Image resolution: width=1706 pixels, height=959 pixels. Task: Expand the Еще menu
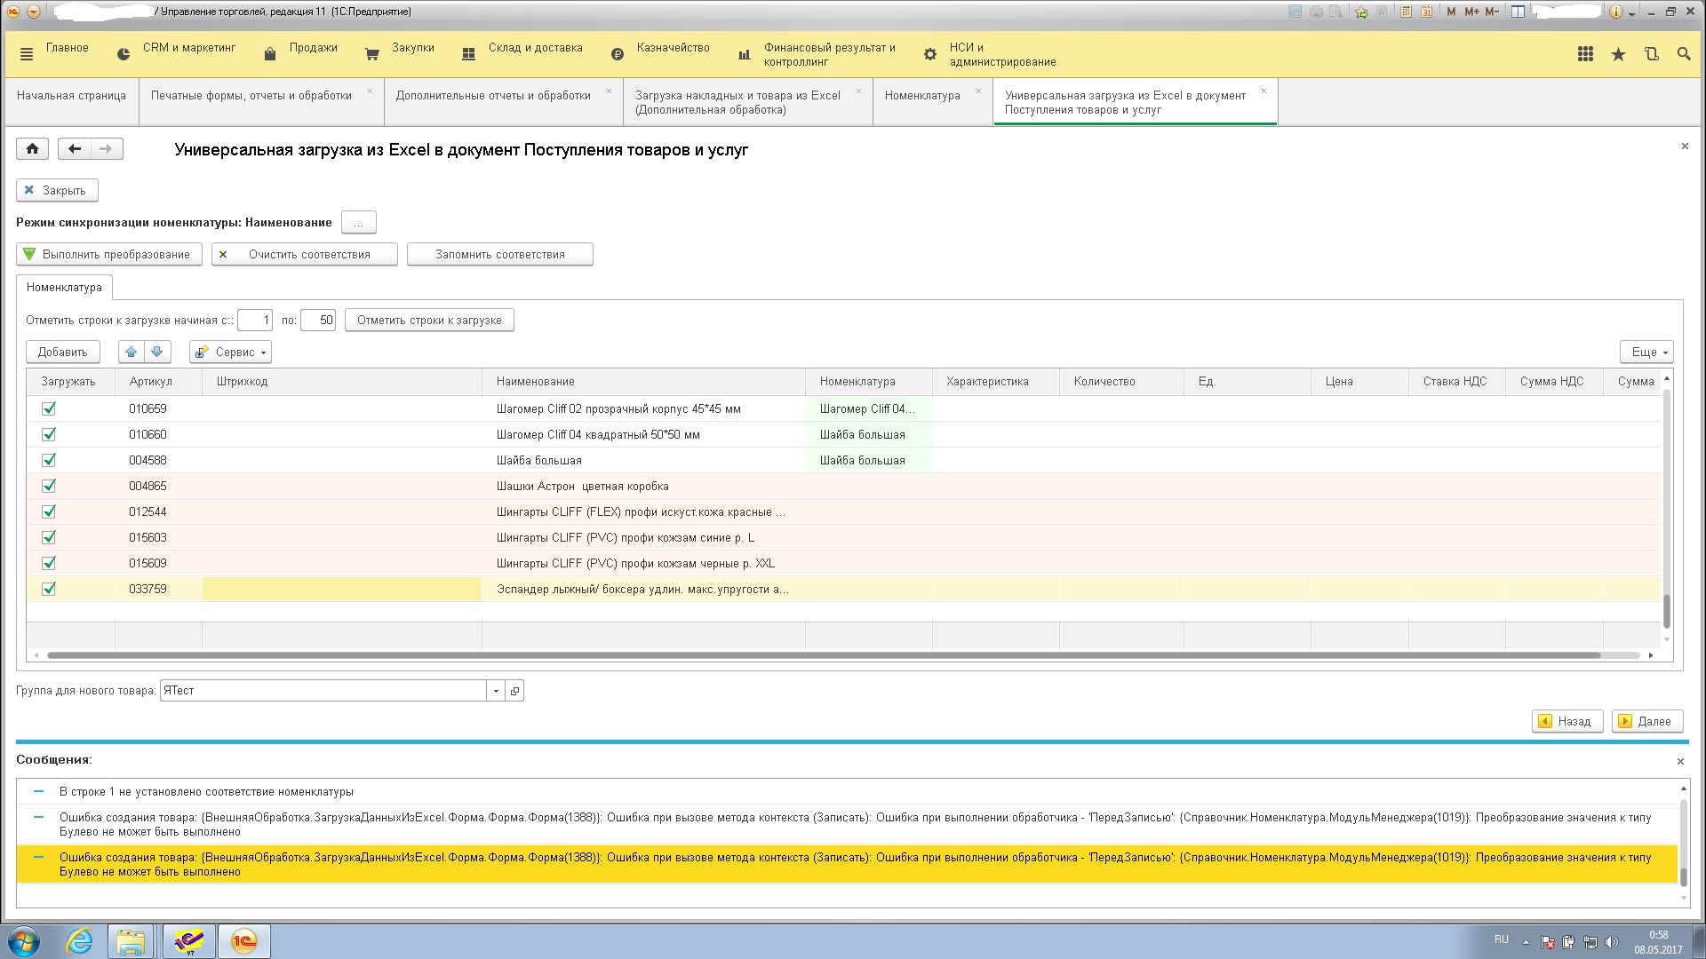[x=1646, y=353]
